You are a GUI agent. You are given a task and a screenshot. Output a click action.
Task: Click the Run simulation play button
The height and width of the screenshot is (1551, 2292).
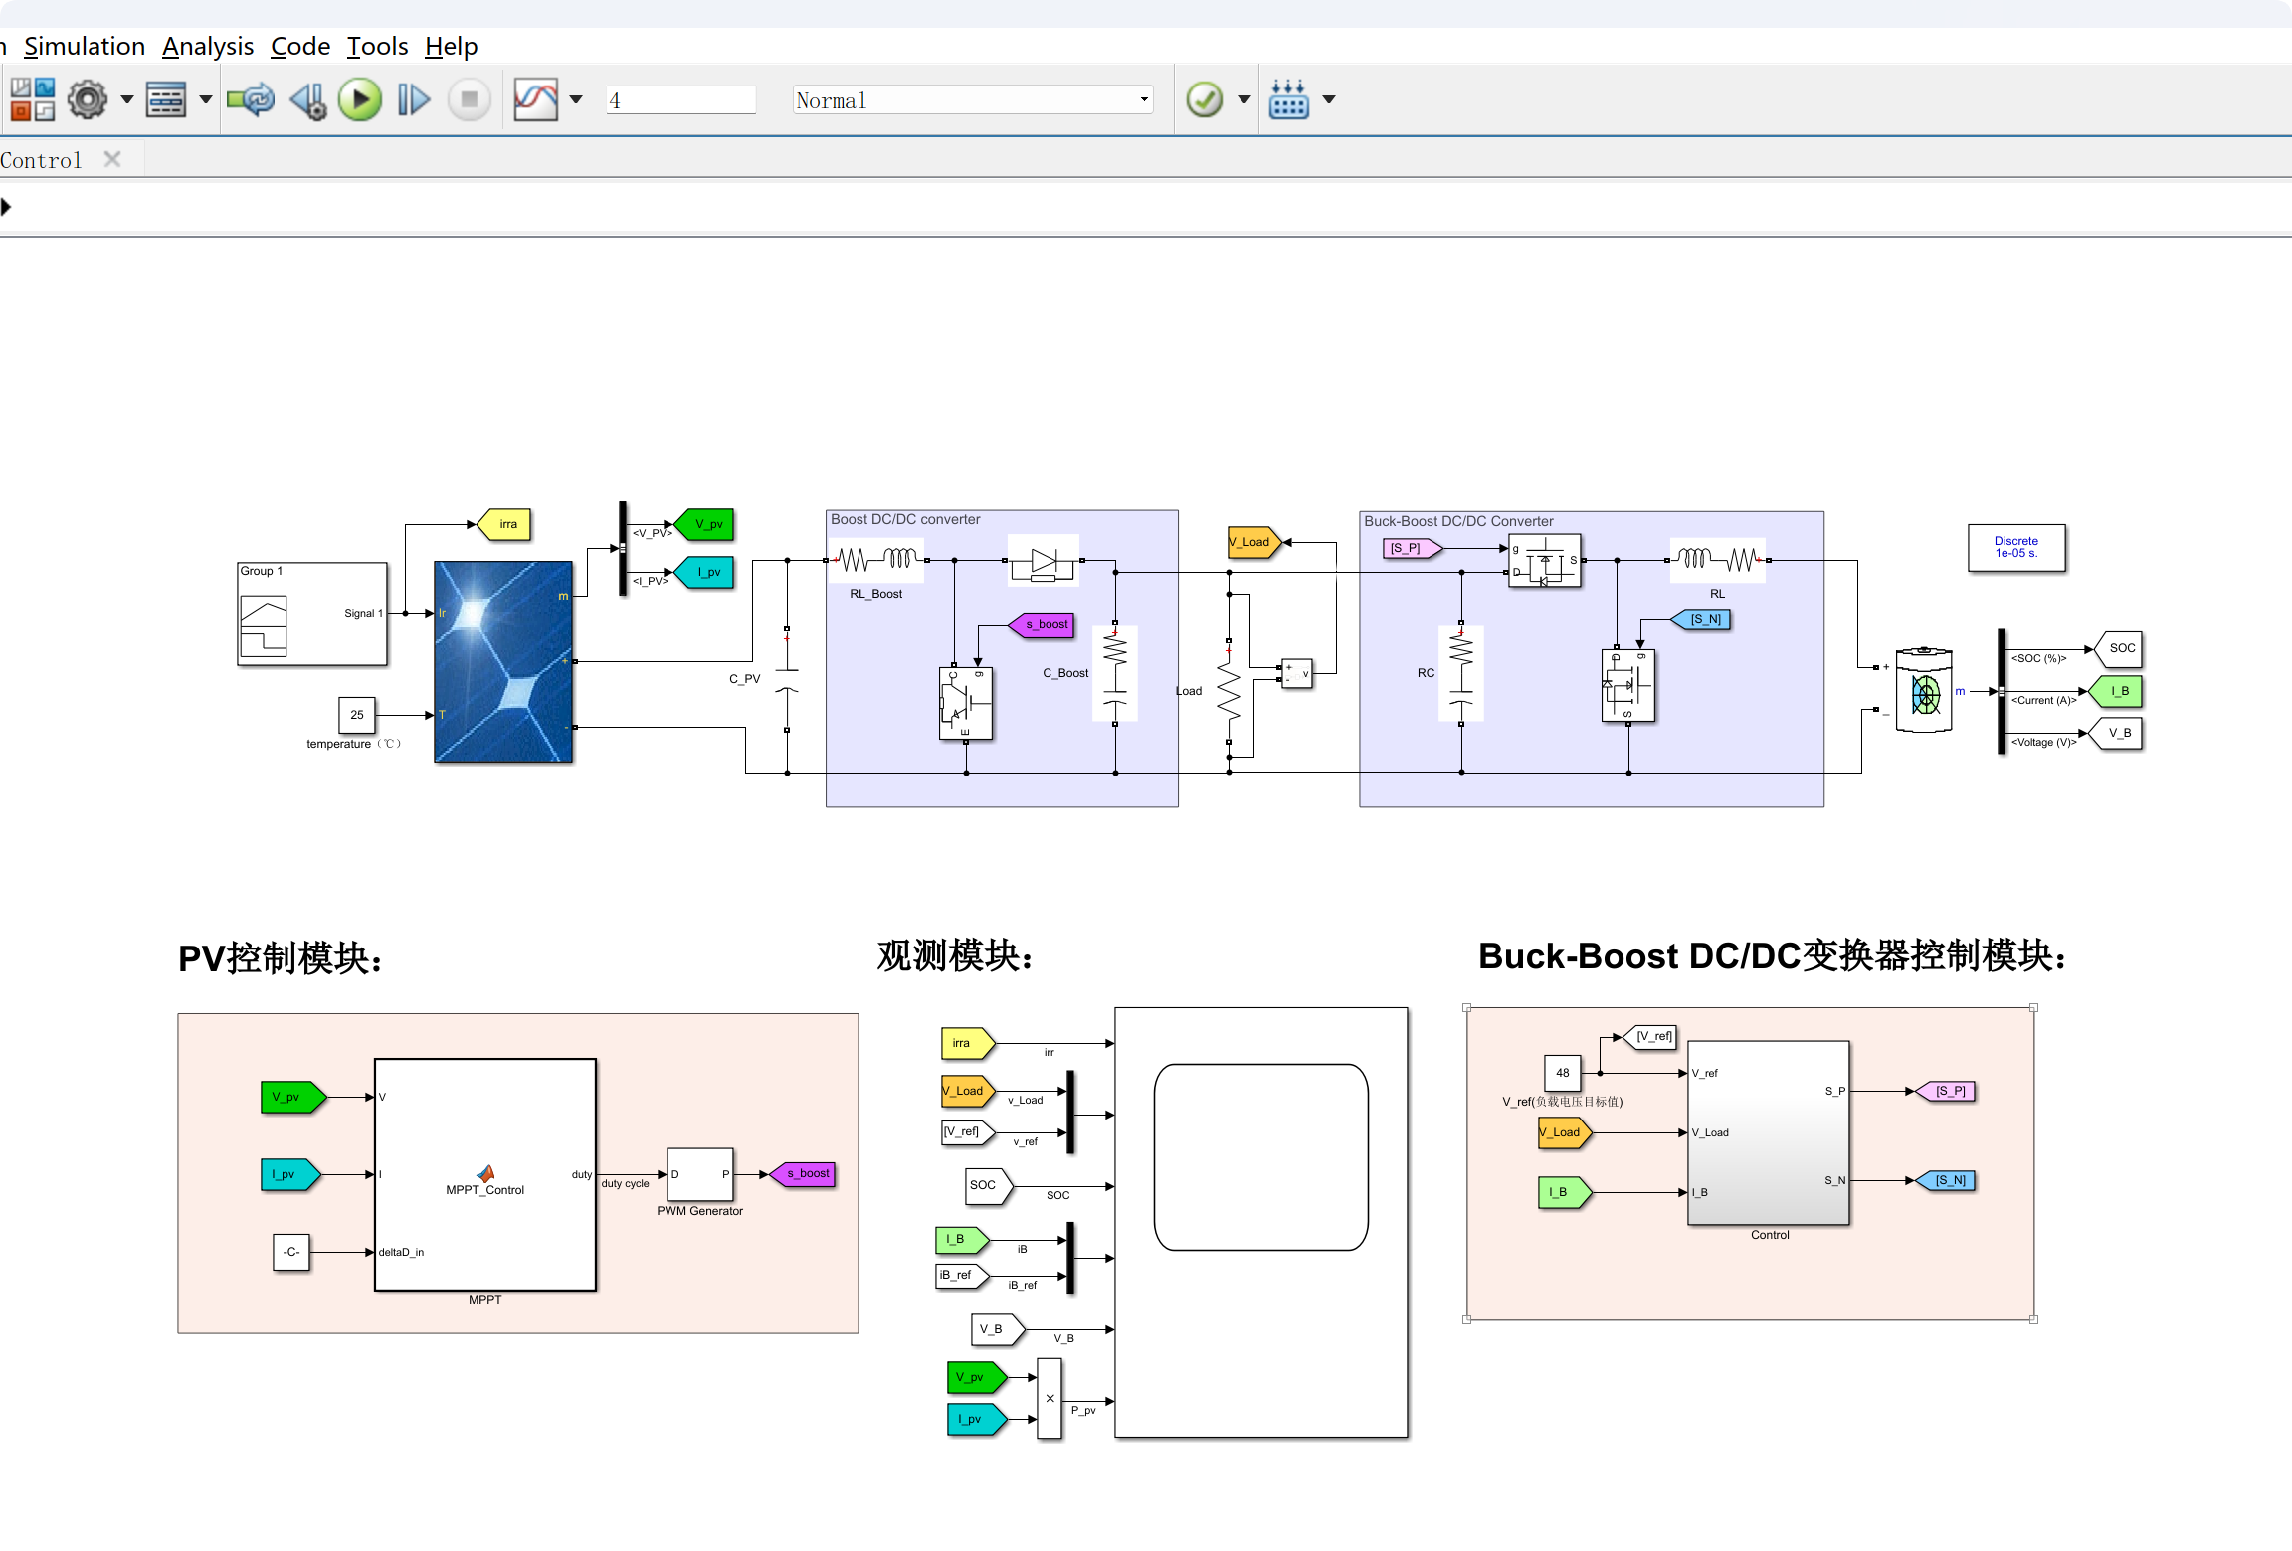(x=360, y=100)
